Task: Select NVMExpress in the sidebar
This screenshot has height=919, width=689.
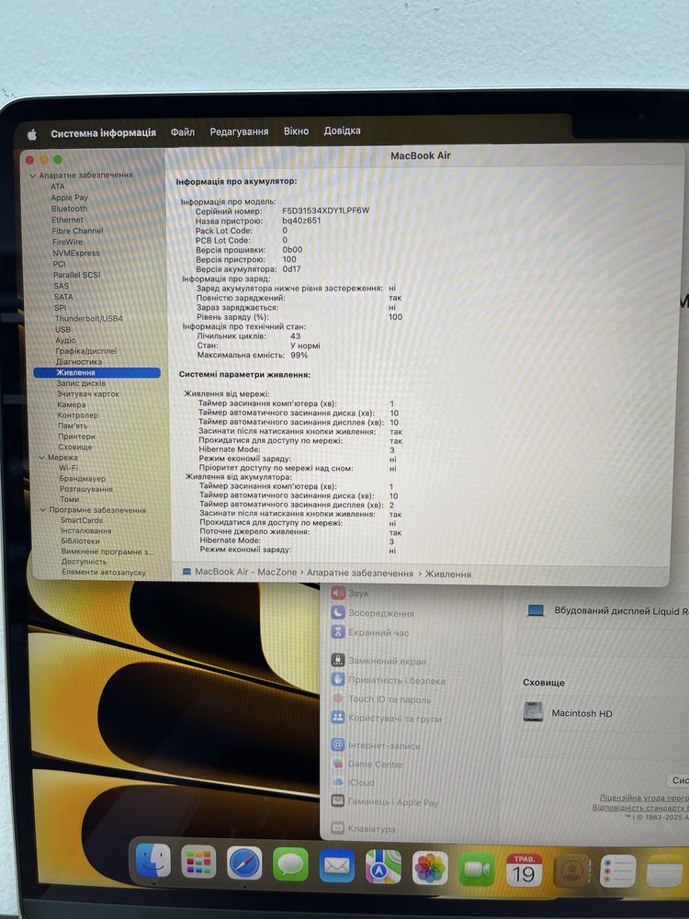Action: click(x=76, y=253)
